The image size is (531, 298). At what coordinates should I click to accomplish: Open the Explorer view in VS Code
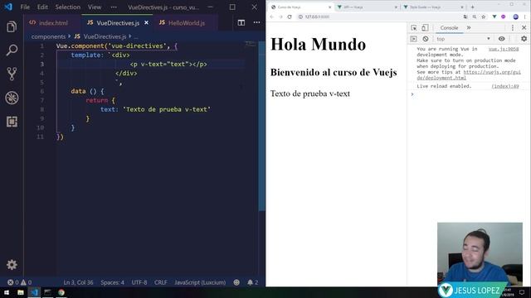pos(12,26)
